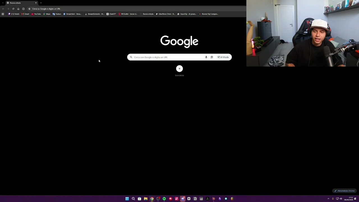Open the green lambda app in taskbar
359x202 pixels.
click(207, 199)
